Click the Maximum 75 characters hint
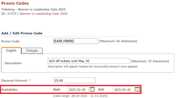 [x=150, y=61]
